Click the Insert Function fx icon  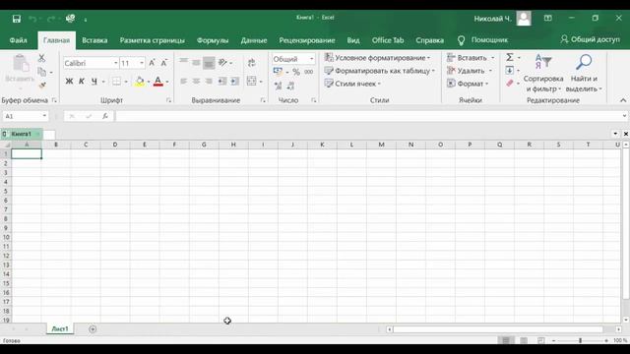pos(105,116)
